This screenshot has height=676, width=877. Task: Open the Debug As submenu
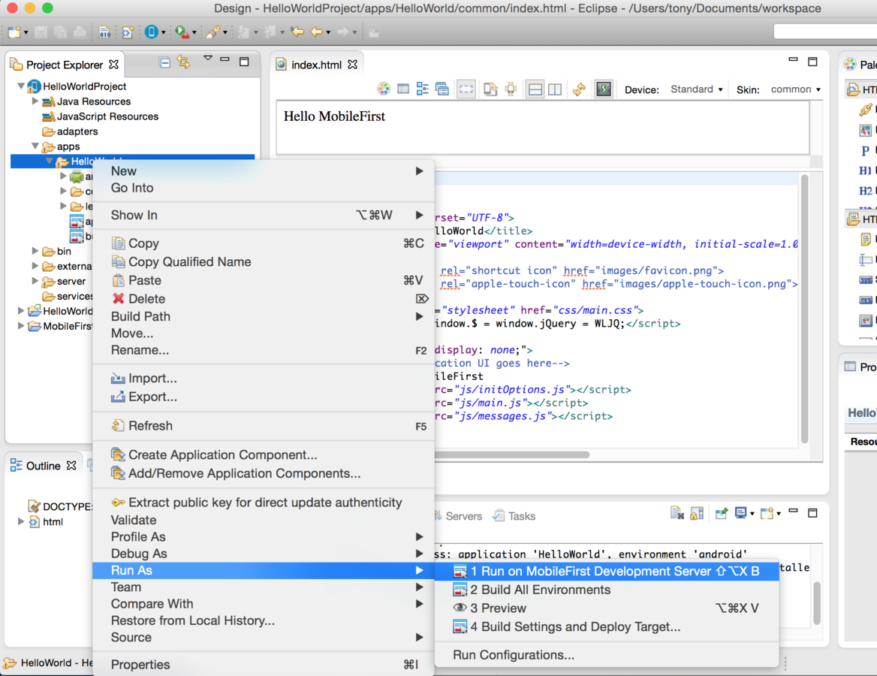pos(264,554)
